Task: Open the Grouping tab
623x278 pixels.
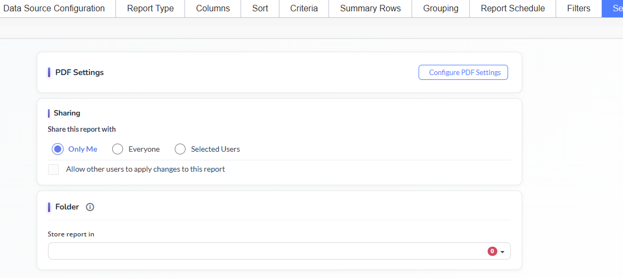Action: 441,9
